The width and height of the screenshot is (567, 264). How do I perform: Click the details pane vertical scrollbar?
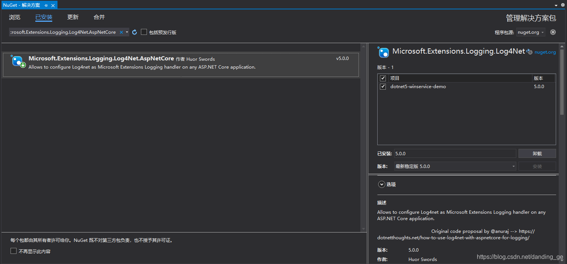click(562, 81)
